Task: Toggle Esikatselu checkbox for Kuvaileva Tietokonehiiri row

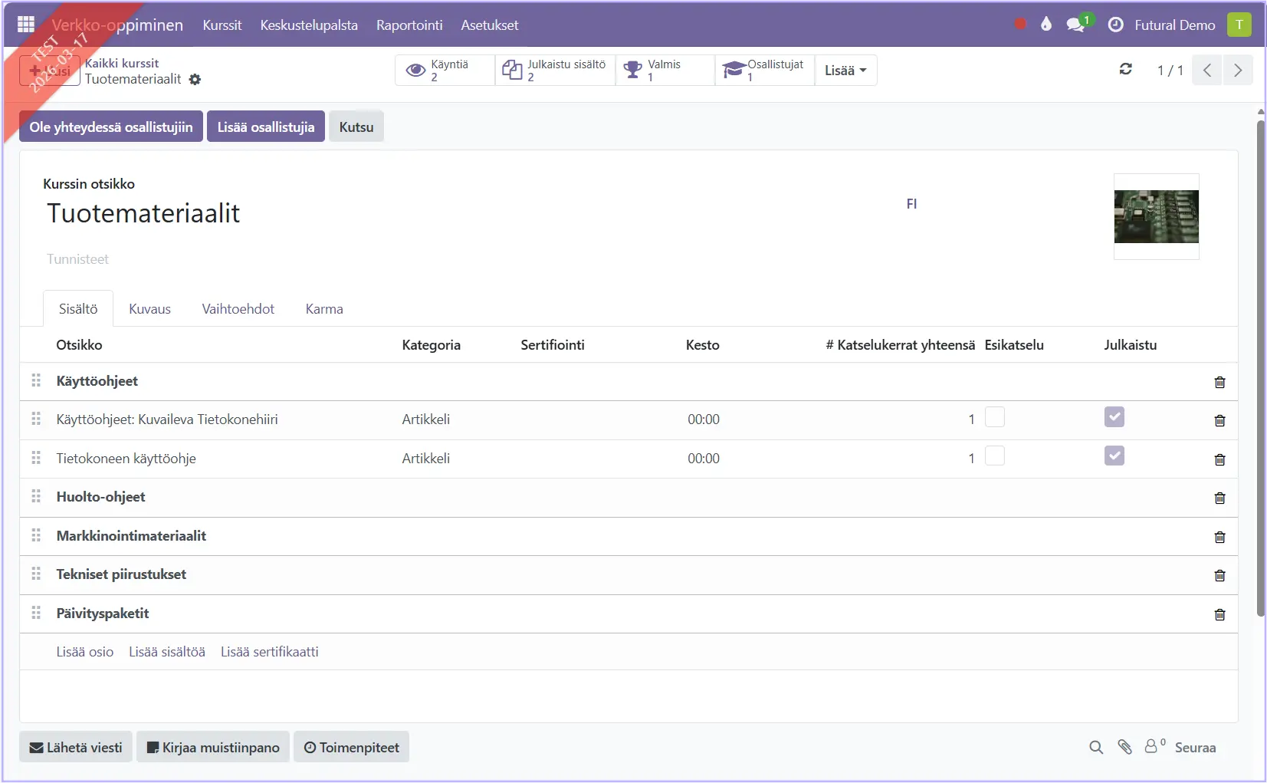Action: (x=995, y=417)
